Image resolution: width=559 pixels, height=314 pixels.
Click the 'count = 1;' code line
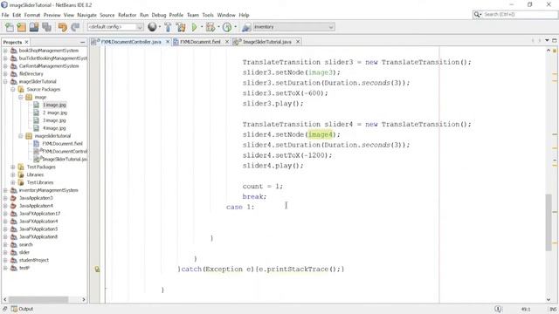(x=262, y=186)
